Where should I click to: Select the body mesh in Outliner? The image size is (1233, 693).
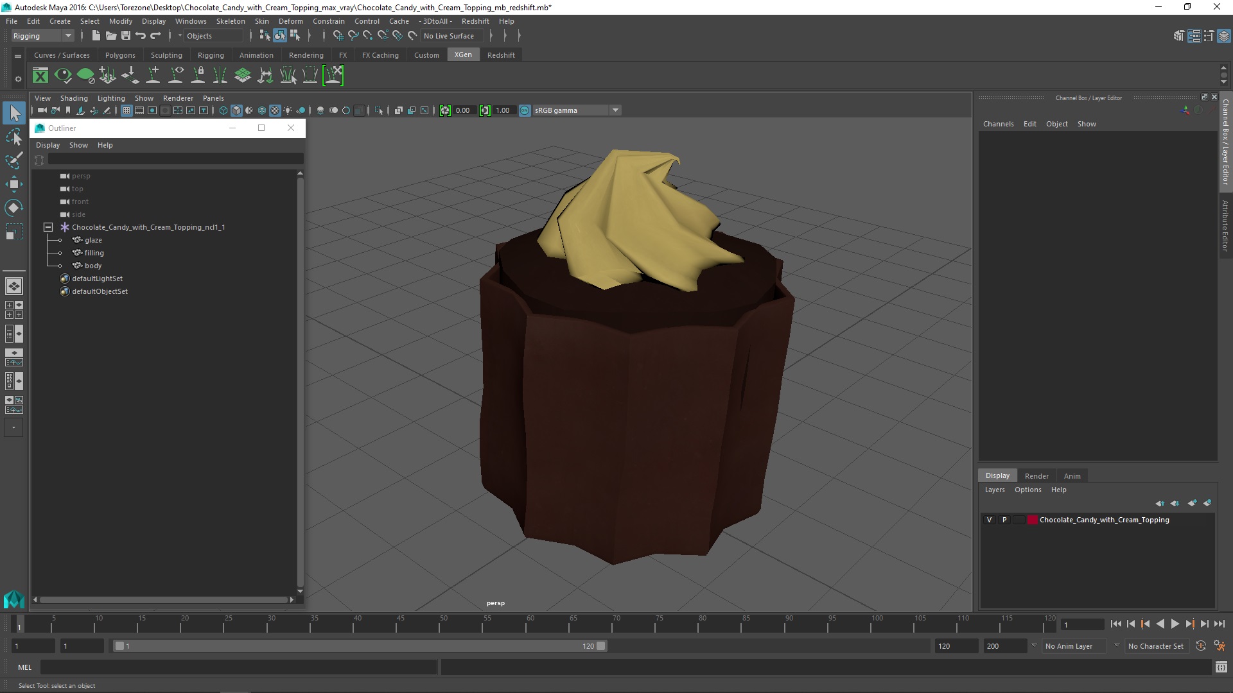93,266
